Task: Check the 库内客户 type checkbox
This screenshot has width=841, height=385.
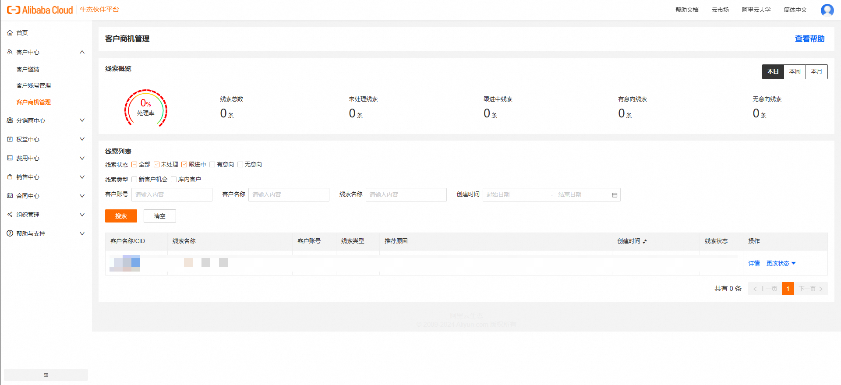Action: [x=174, y=180]
